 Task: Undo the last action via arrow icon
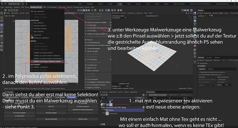(x=2, y=4)
